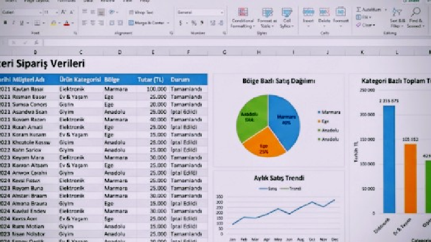
Task: Click Decrease Font Size icon
Action: tap(71, 12)
